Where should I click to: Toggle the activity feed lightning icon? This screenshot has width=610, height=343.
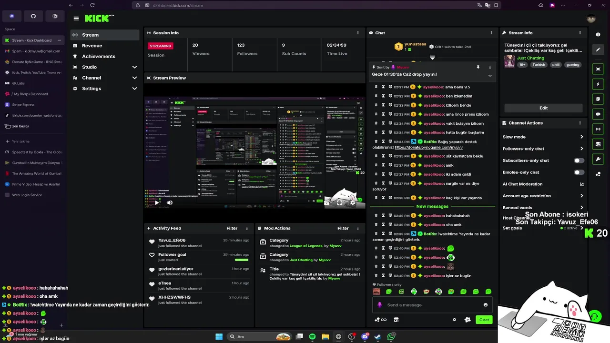tap(598, 84)
